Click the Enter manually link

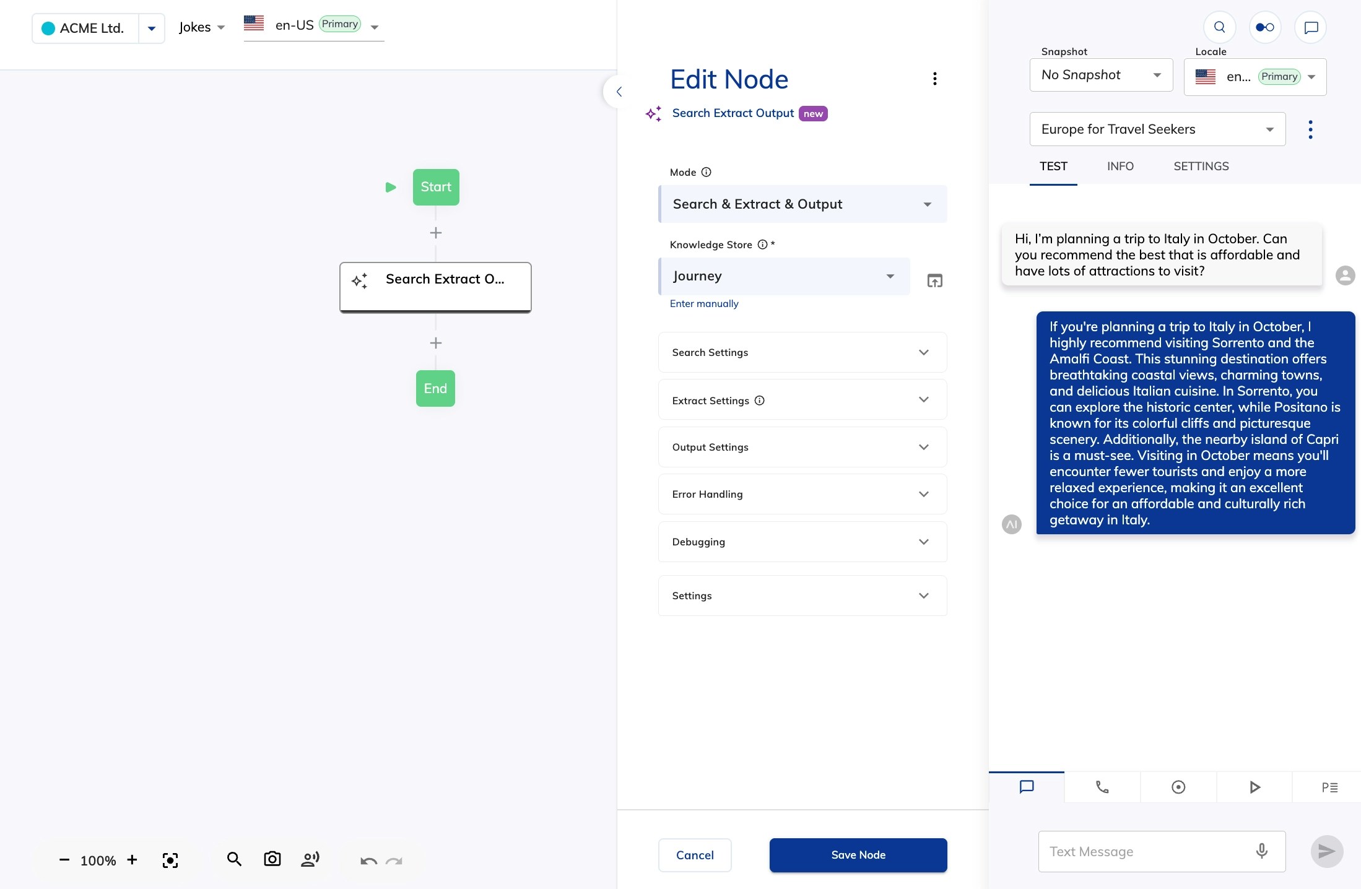click(x=703, y=303)
